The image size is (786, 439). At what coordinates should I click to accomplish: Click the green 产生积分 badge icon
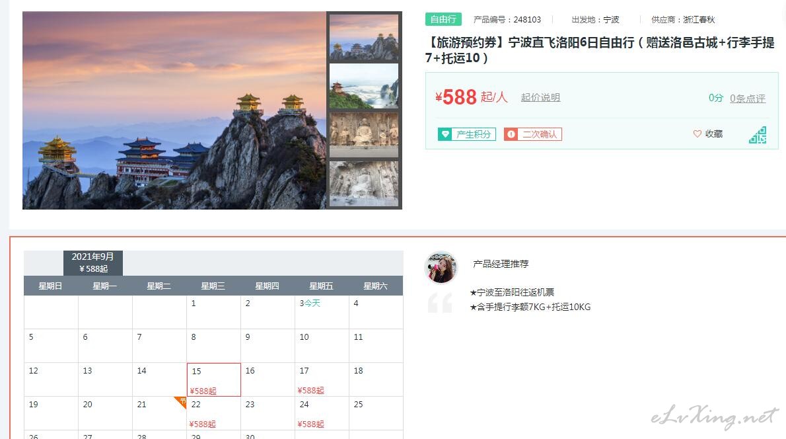click(445, 134)
